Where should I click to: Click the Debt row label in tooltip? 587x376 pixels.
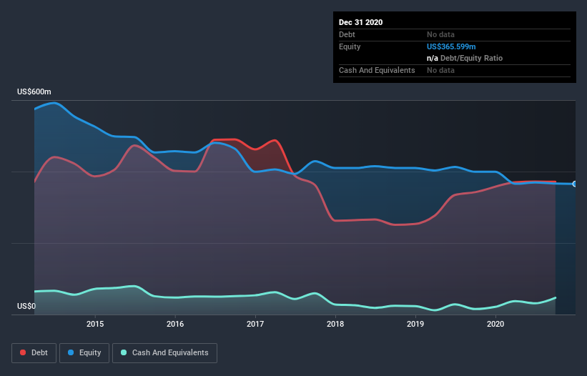coord(347,34)
